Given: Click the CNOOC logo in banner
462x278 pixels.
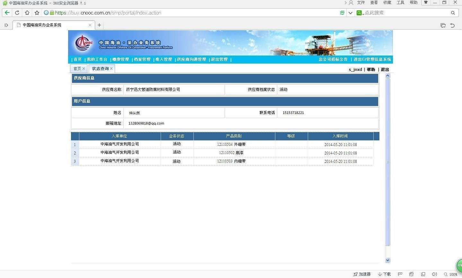Looking at the screenshot, I should [x=84, y=43].
